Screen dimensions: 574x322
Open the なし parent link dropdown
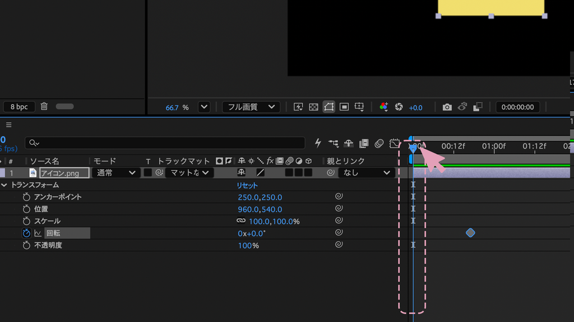(365, 173)
